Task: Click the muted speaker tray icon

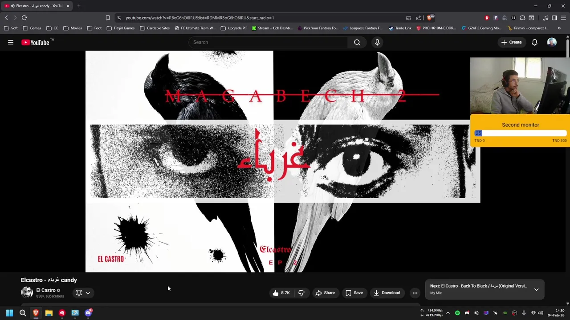Action: point(476,313)
